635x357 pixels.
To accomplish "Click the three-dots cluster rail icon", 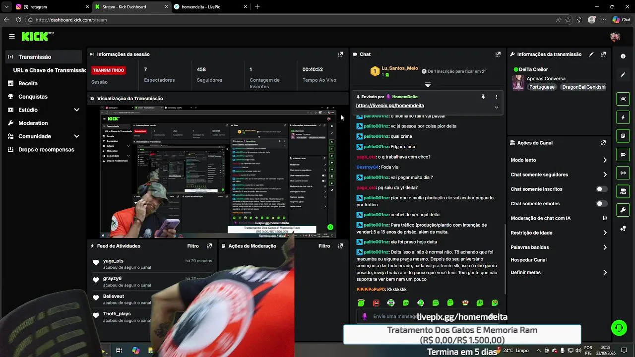I will (623, 229).
